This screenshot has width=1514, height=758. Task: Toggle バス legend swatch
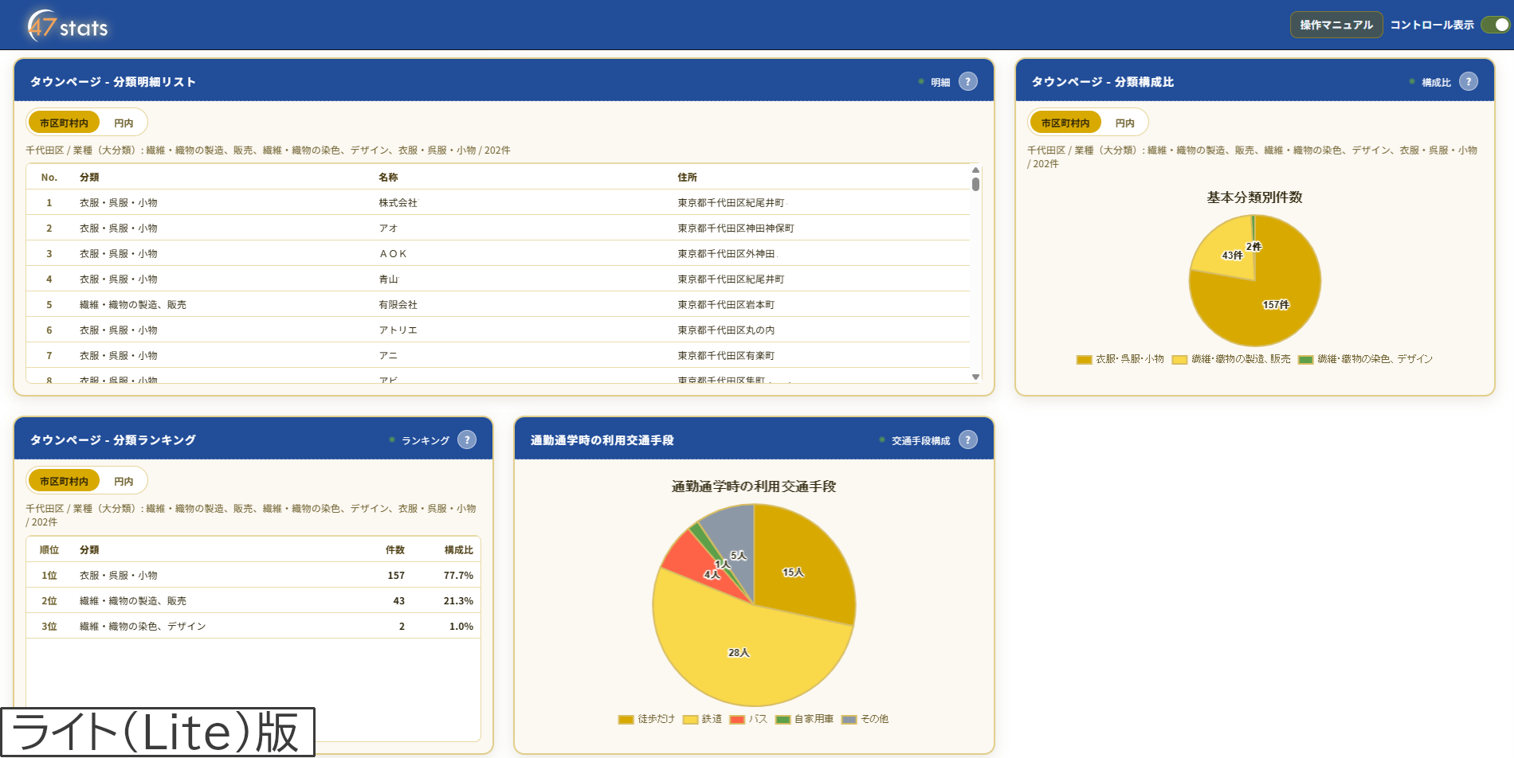[x=737, y=720]
